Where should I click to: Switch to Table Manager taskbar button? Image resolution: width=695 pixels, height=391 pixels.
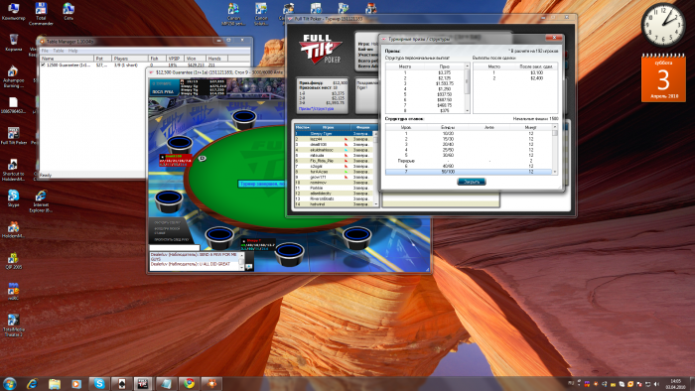point(211,383)
